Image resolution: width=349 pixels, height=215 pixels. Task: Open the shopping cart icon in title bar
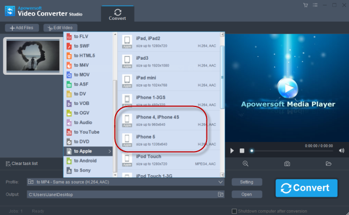305,5
